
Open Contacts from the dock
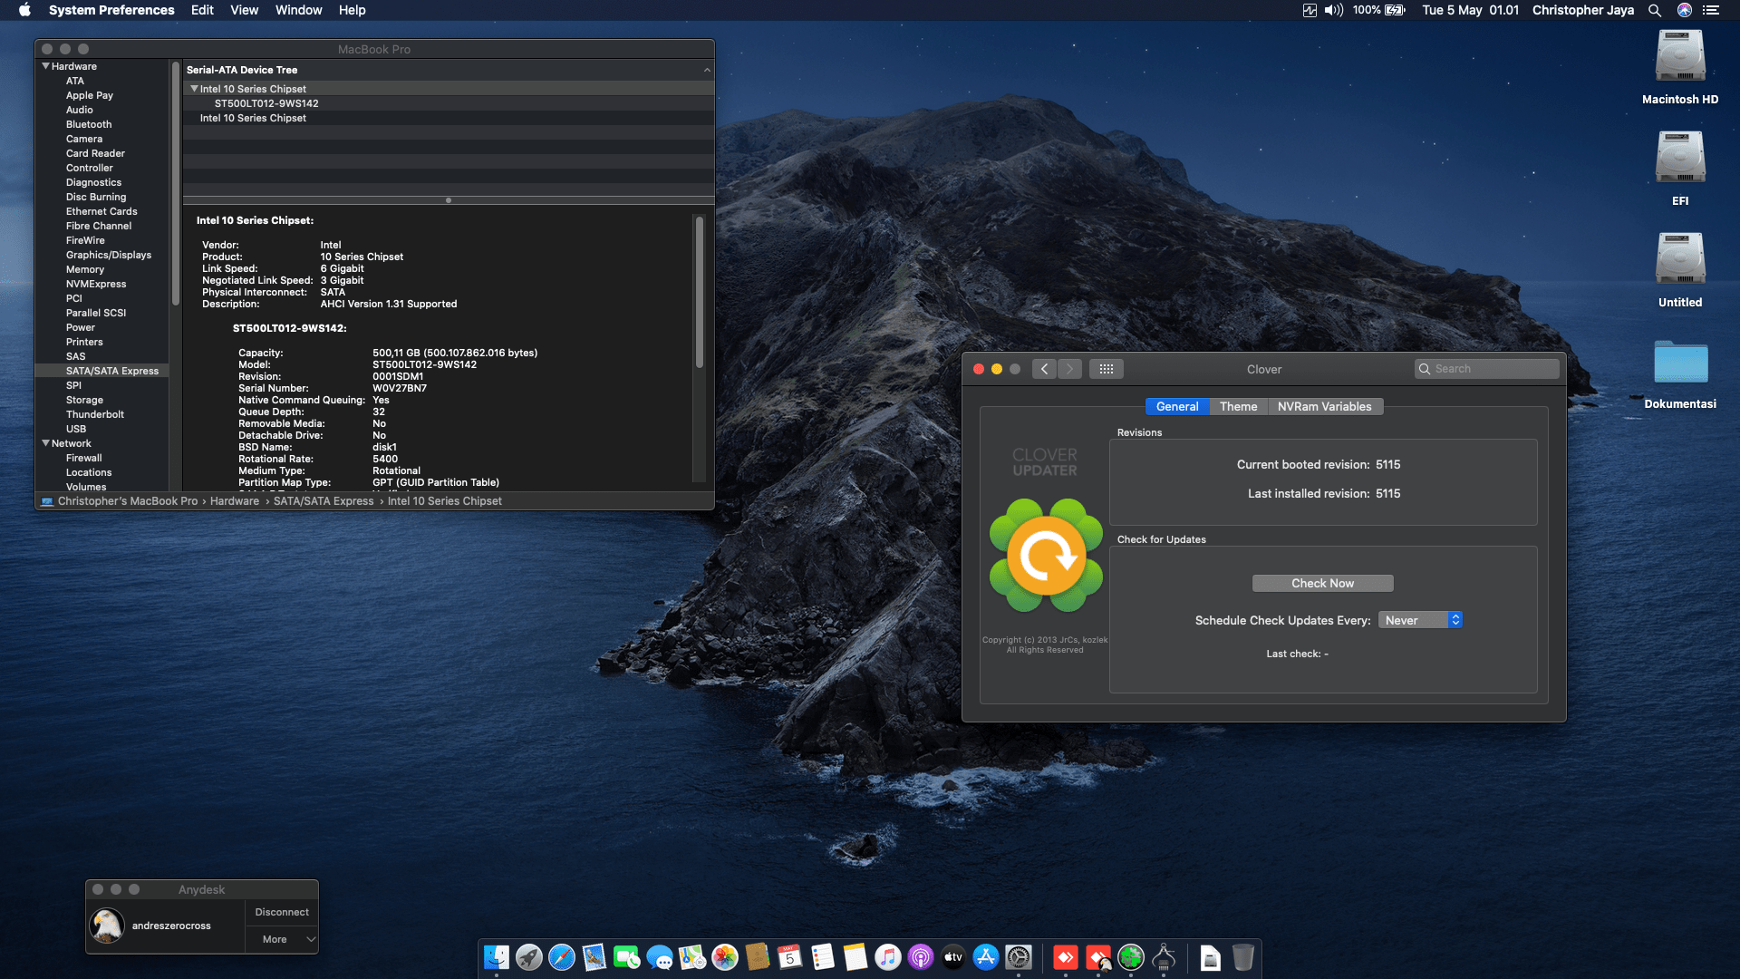758,957
